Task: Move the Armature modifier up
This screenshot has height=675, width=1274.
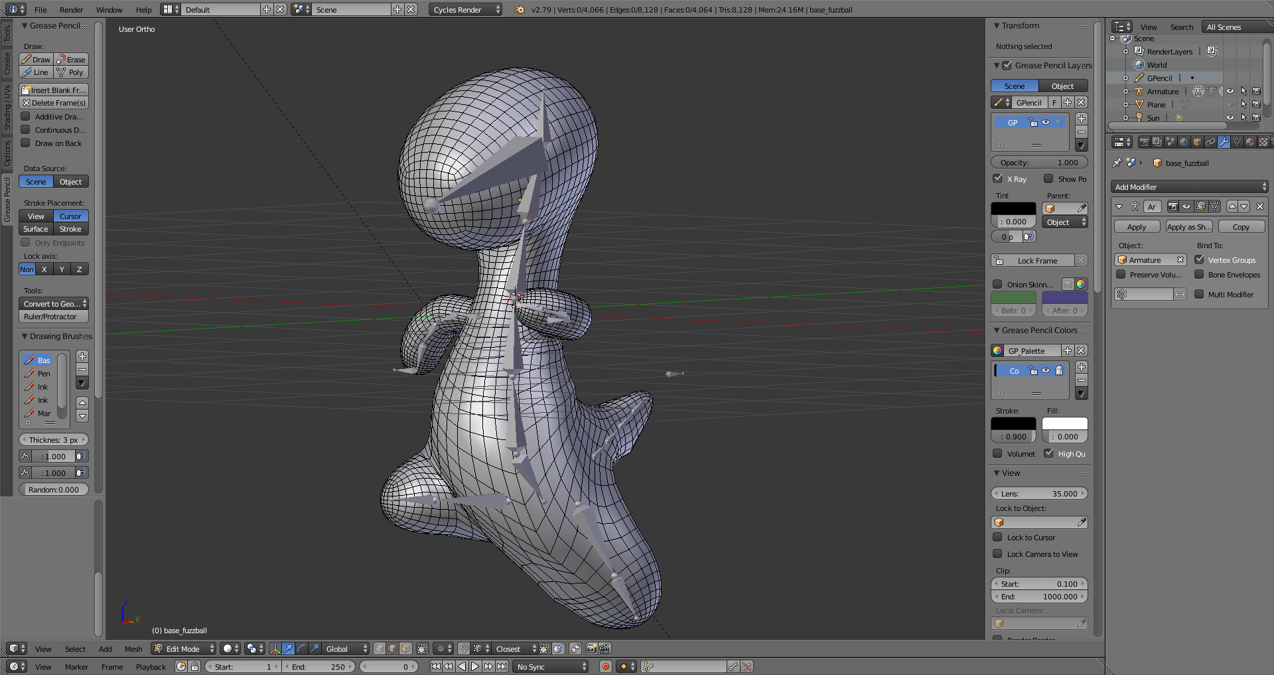Action: [1232, 206]
